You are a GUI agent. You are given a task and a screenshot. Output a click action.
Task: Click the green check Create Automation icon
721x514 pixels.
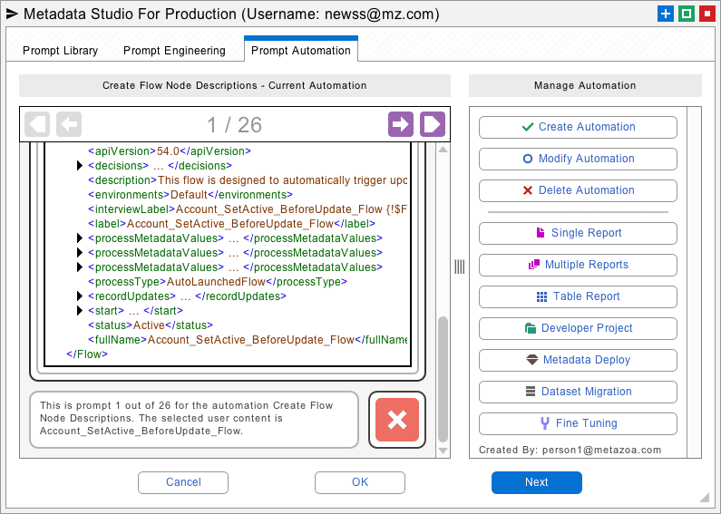[x=528, y=127]
